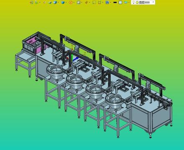Image resolution: width=184 pixels, height=150 pixels.
Task: Pick the light blue fill color swatch
Action: tap(120, 2)
